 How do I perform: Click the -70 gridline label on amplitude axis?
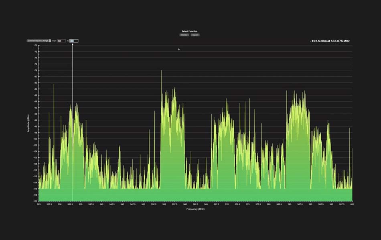point(35,45)
